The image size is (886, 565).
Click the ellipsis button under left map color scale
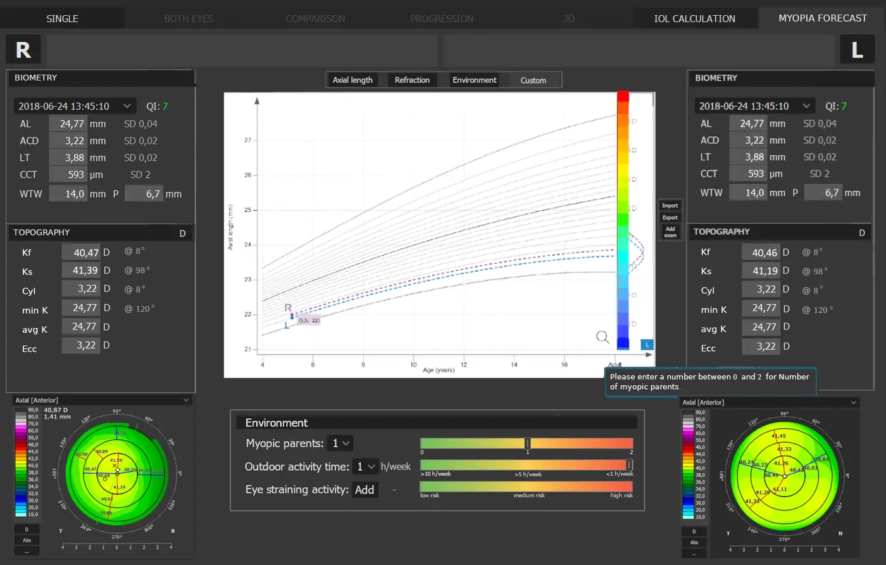point(27,551)
